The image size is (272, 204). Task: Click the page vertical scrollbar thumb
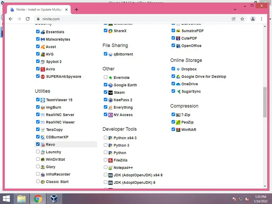(x=265, y=102)
